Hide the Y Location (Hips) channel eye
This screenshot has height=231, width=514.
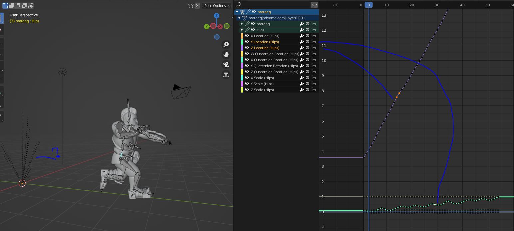247,42
